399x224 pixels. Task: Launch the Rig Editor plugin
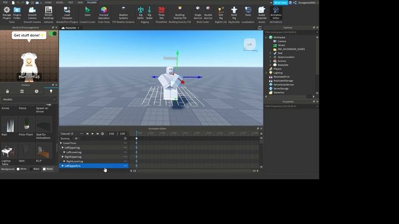pyautogui.click(x=140, y=12)
